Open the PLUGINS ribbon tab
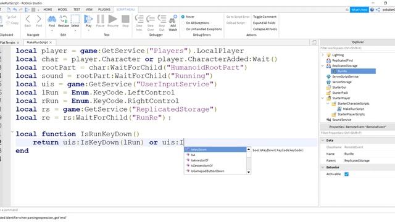This screenshot has height=222, width=395. [104, 10]
